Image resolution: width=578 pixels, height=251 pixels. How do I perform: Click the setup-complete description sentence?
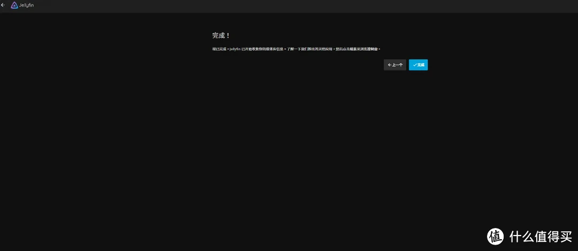point(296,49)
